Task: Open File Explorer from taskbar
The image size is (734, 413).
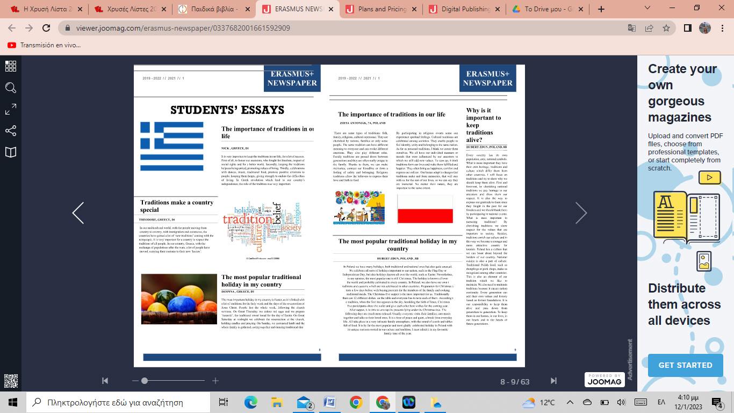Action: click(x=277, y=402)
